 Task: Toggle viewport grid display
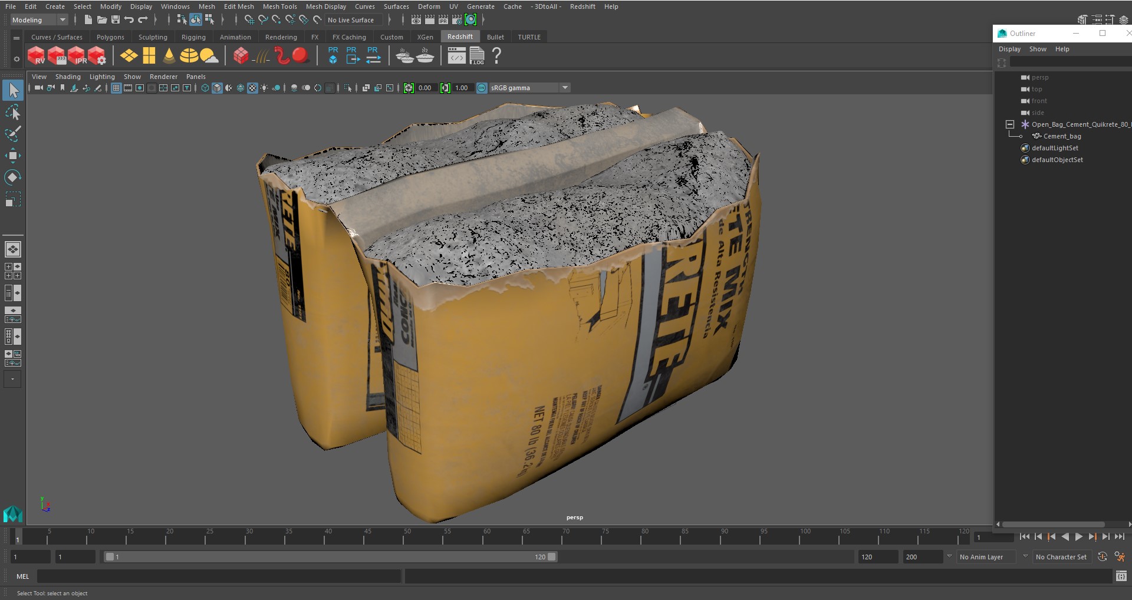[x=116, y=88]
